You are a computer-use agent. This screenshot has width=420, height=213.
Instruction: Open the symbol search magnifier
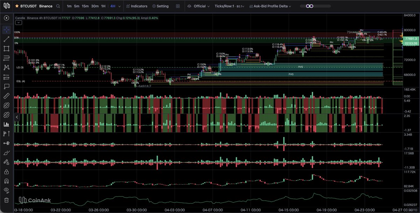pos(58,6)
